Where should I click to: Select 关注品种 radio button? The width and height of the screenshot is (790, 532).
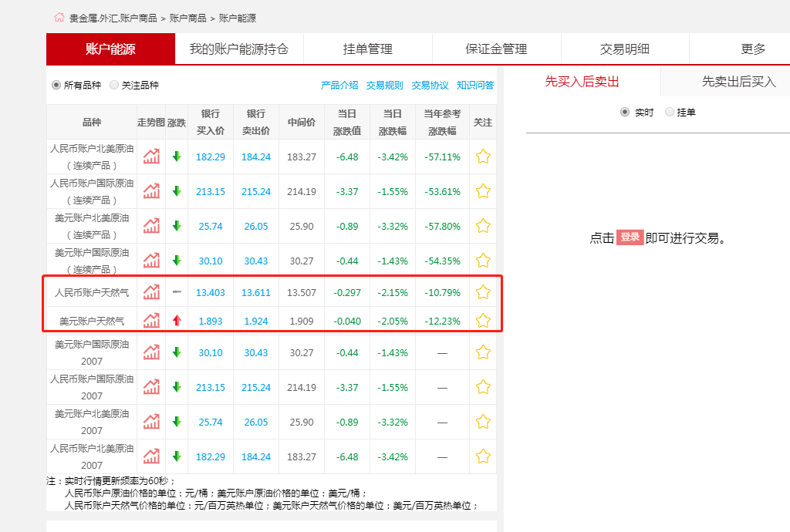click(114, 85)
